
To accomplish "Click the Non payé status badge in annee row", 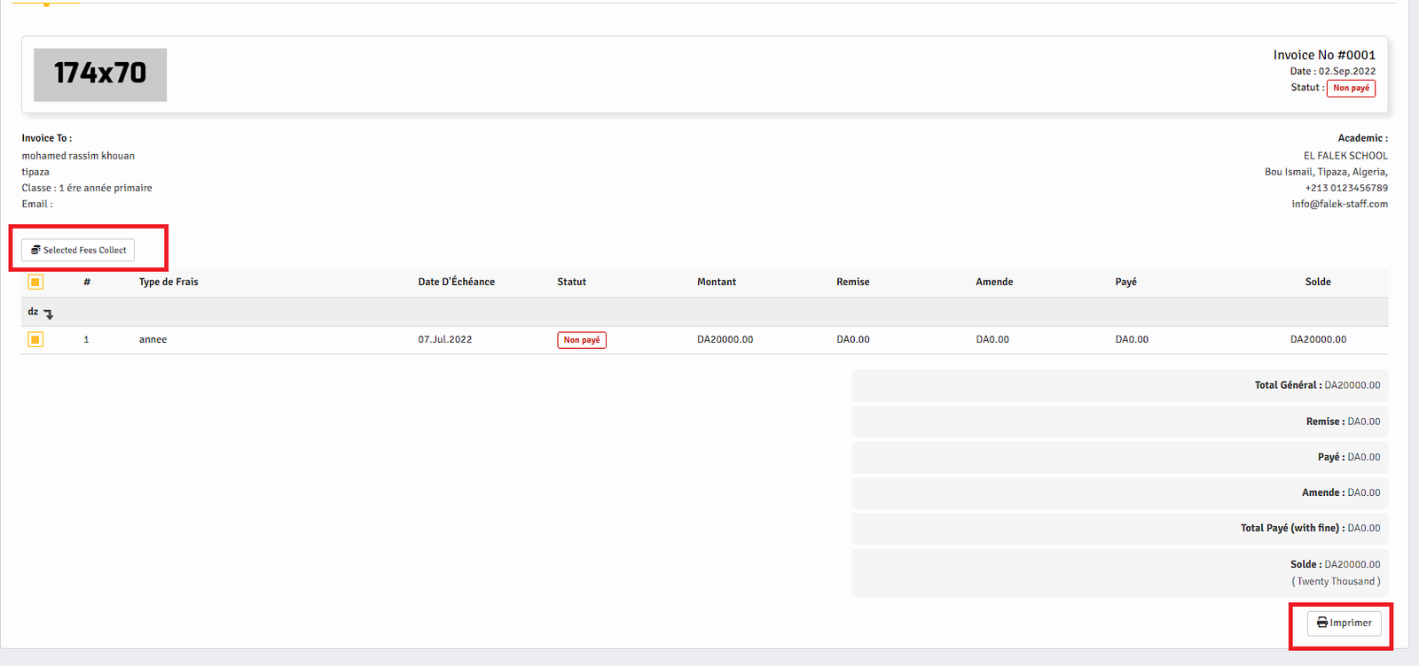I will click(x=582, y=340).
